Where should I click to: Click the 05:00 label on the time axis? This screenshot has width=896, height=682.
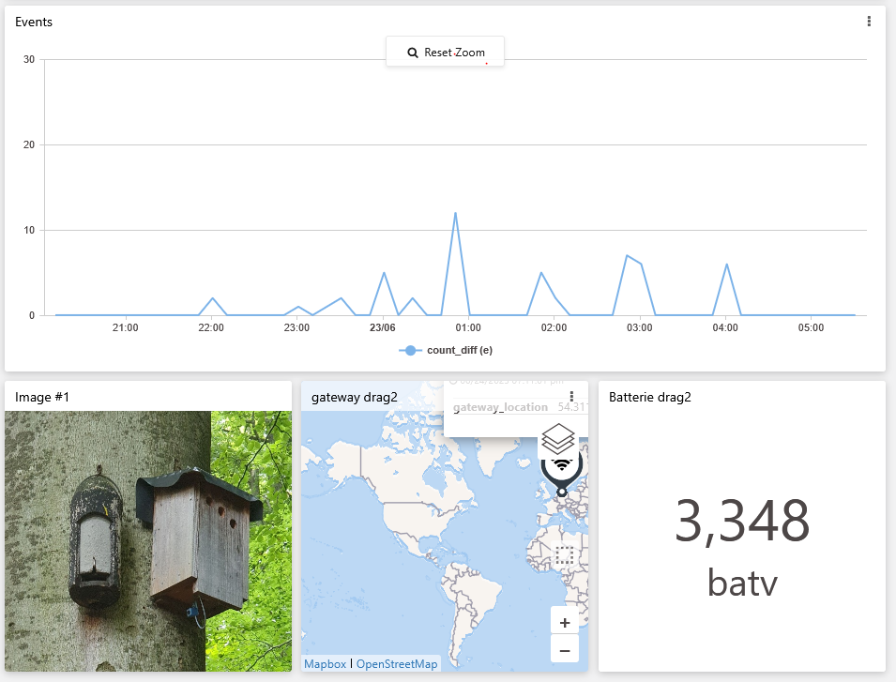[x=811, y=327]
